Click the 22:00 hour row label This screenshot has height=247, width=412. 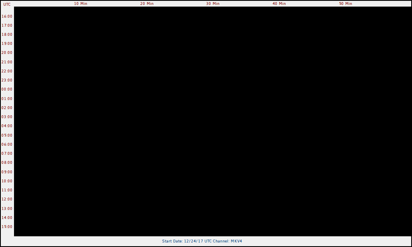pos(7,71)
